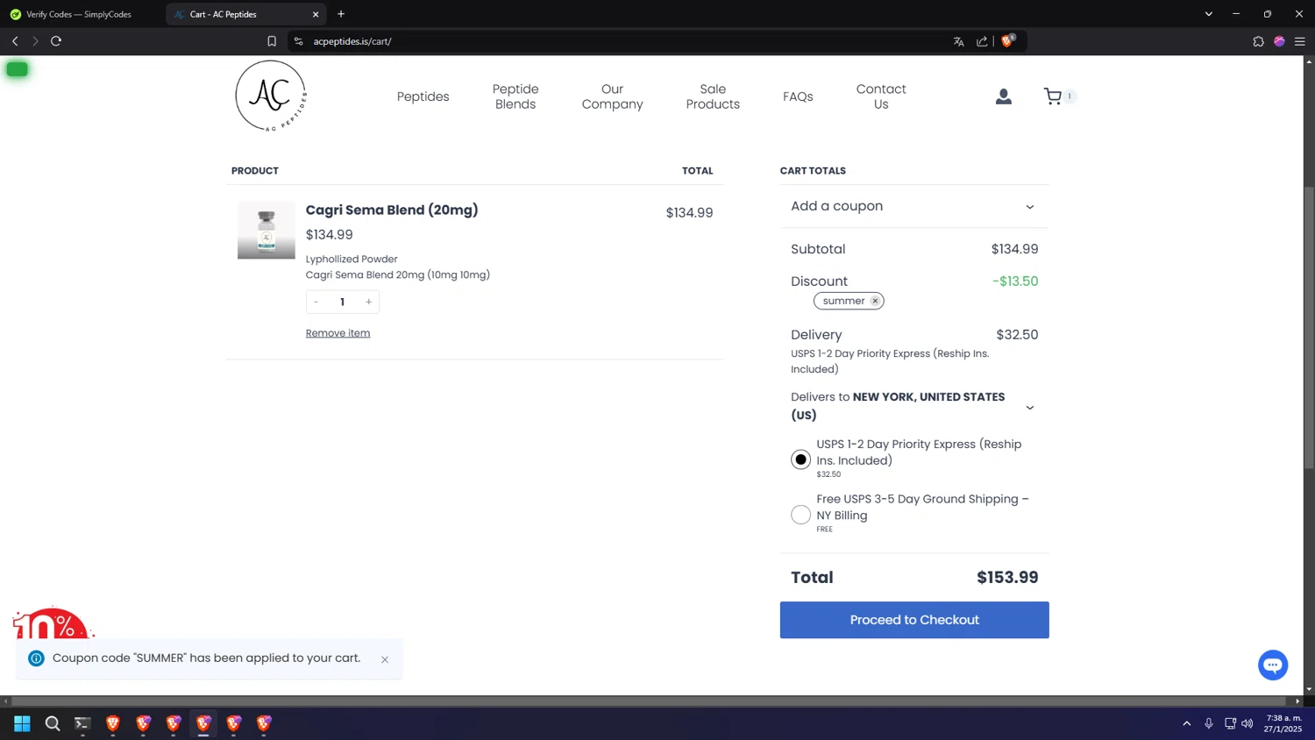The height and width of the screenshot is (740, 1315).
Task: Open the clock and date in taskbar
Action: [1283, 723]
